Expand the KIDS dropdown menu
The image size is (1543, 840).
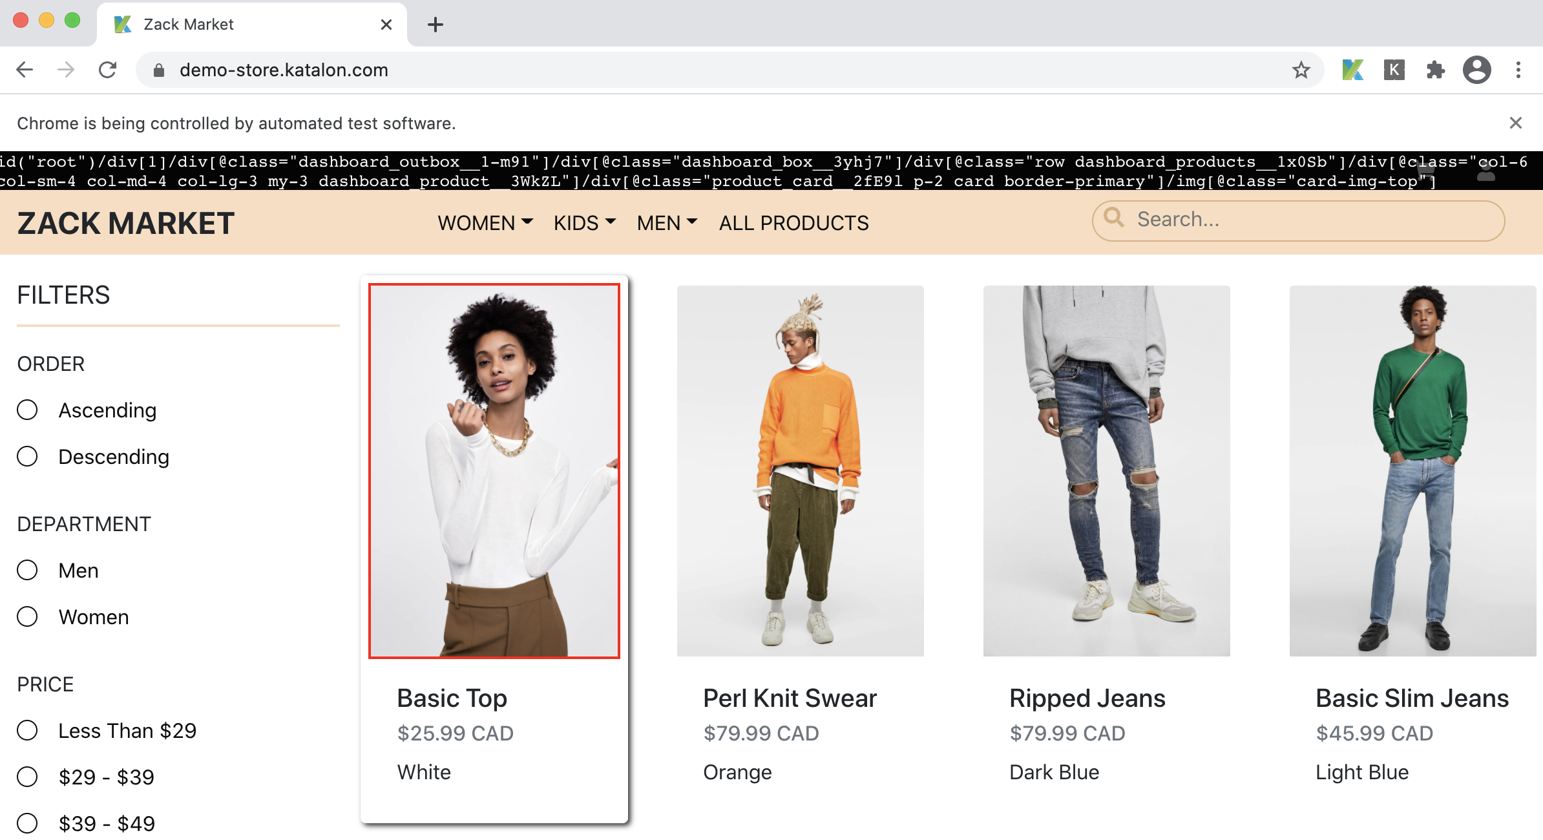point(585,223)
